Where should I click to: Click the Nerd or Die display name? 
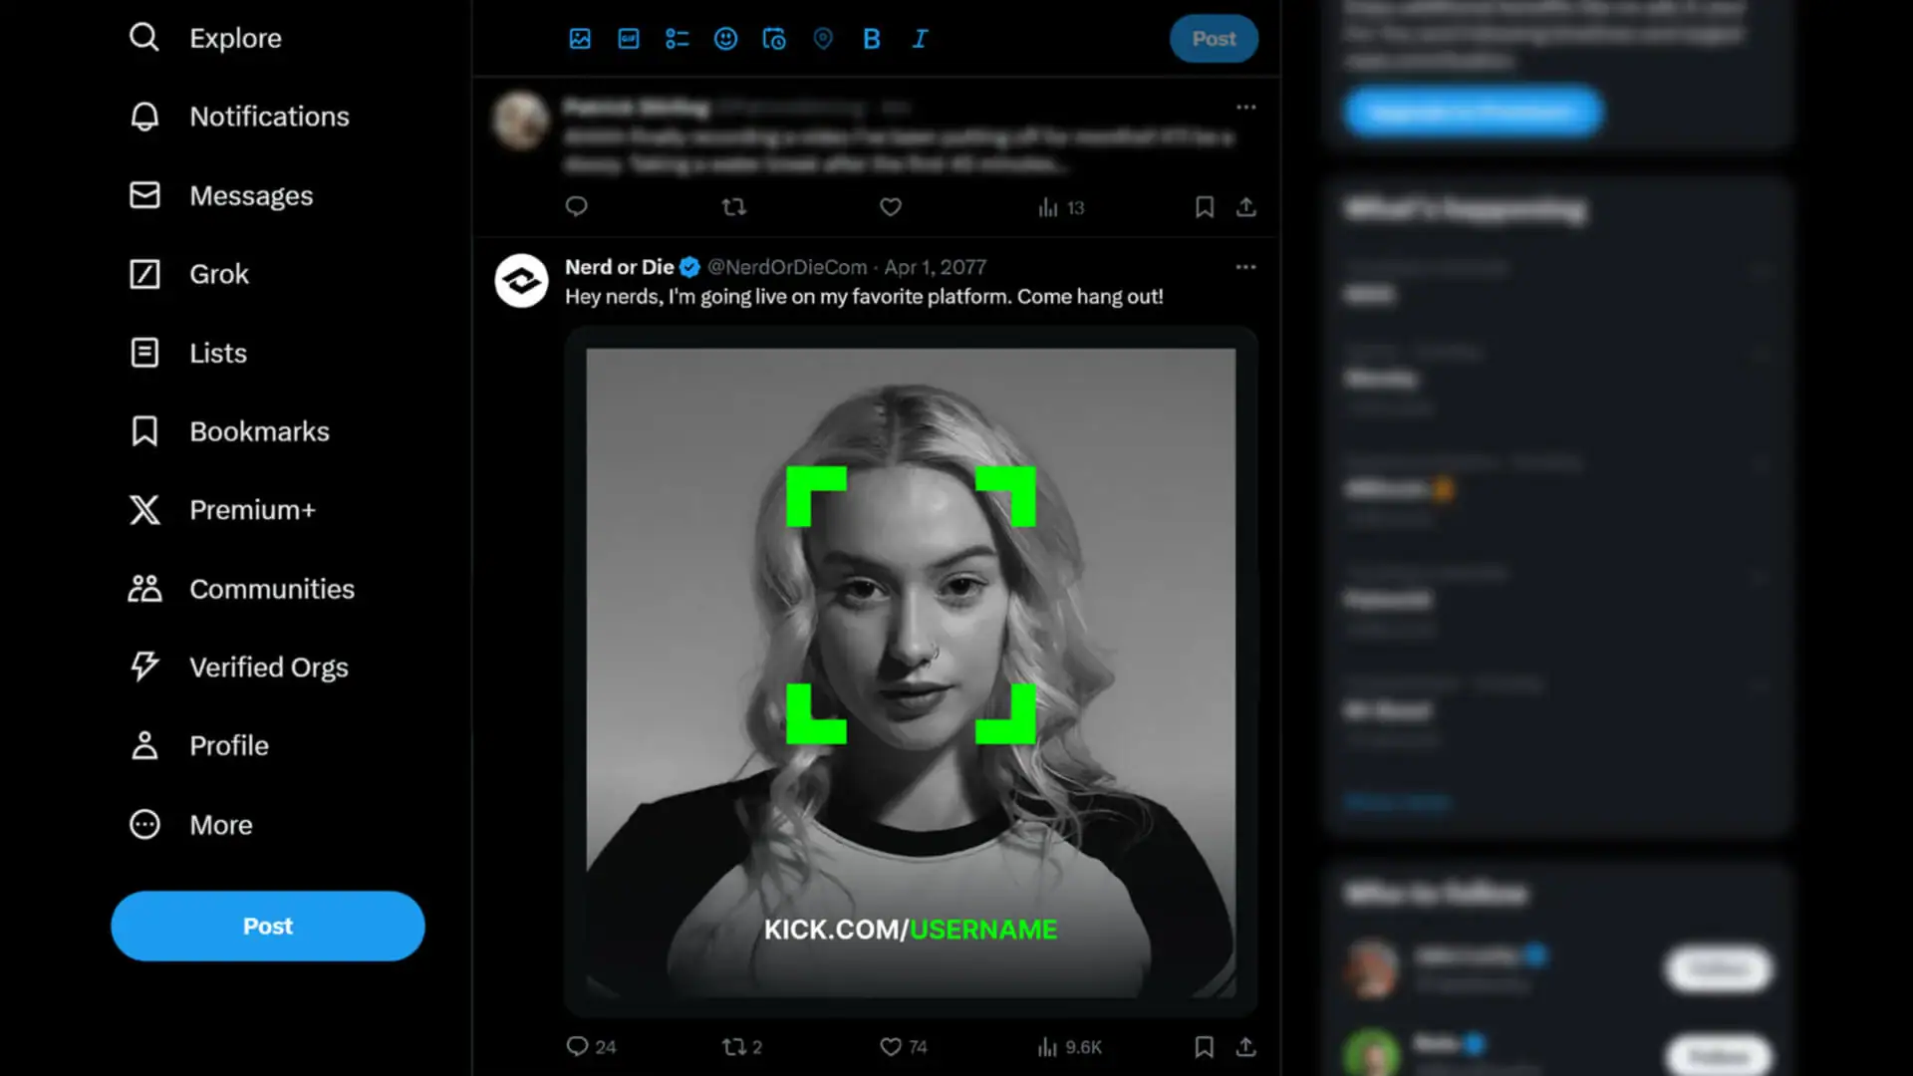click(x=619, y=267)
